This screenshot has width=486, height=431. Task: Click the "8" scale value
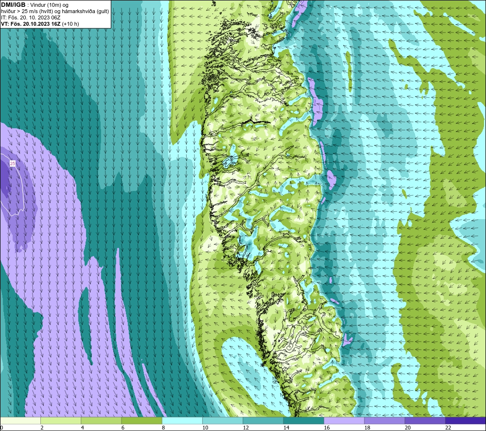163,428
